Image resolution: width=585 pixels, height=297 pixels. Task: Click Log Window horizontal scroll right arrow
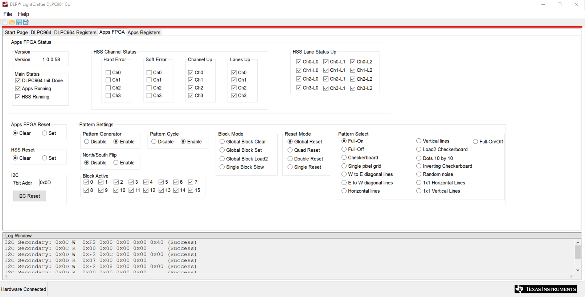571,276
